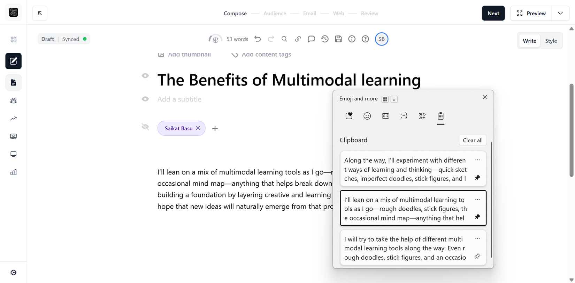Open the bar chart analytics icon in the sidebar
Image resolution: width=575 pixels, height=283 pixels.
[13, 172]
